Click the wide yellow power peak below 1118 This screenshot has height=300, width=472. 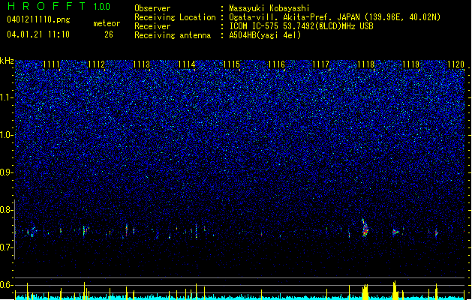tap(365, 292)
